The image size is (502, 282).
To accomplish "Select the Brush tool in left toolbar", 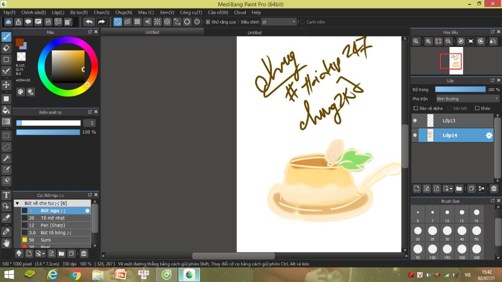I will tap(6, 37).
